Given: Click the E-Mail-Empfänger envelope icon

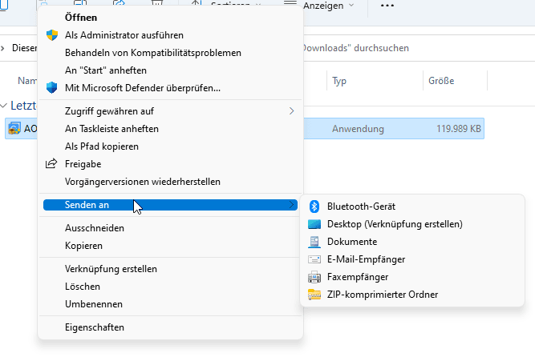Looking at the screenshot, I should [314, 259].
